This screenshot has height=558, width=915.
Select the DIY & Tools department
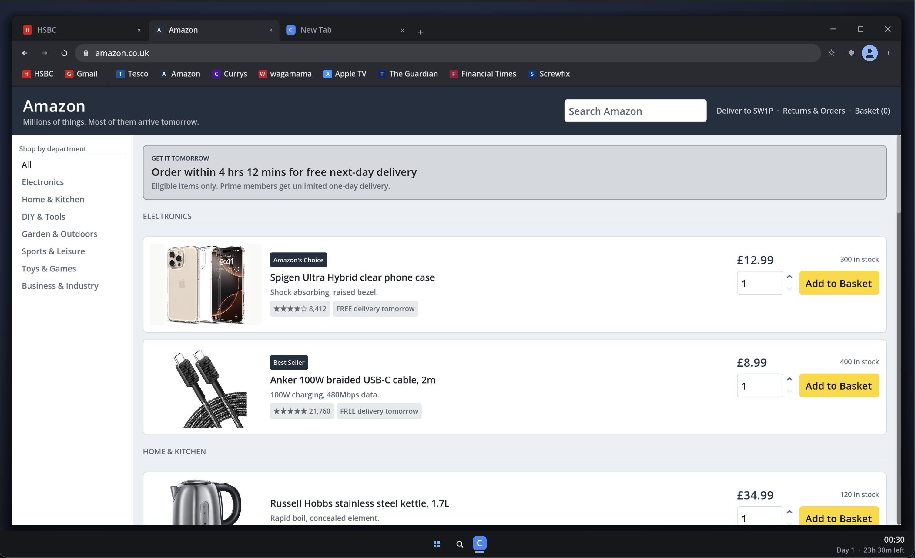point(43,217)
